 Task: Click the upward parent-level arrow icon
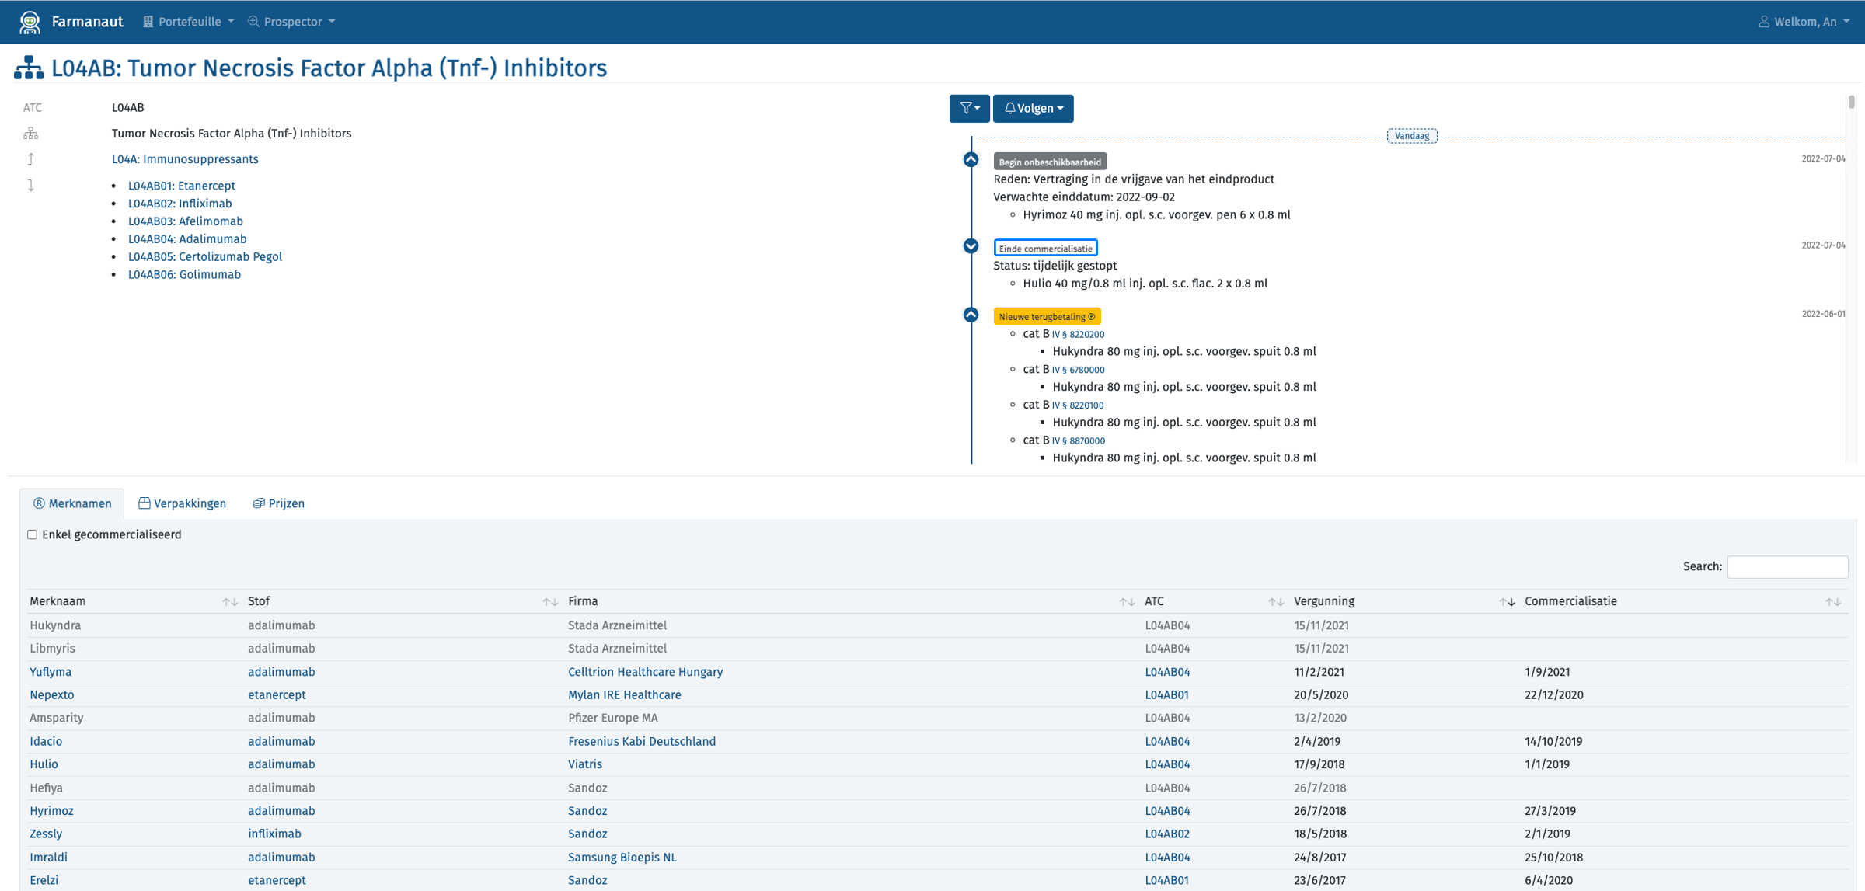[30, 159]
